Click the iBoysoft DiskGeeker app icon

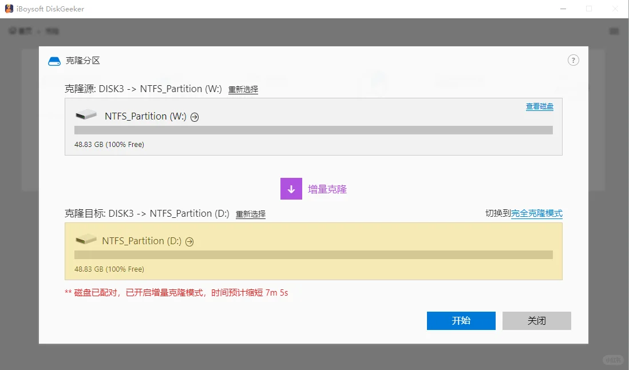[x=9, y=9]
